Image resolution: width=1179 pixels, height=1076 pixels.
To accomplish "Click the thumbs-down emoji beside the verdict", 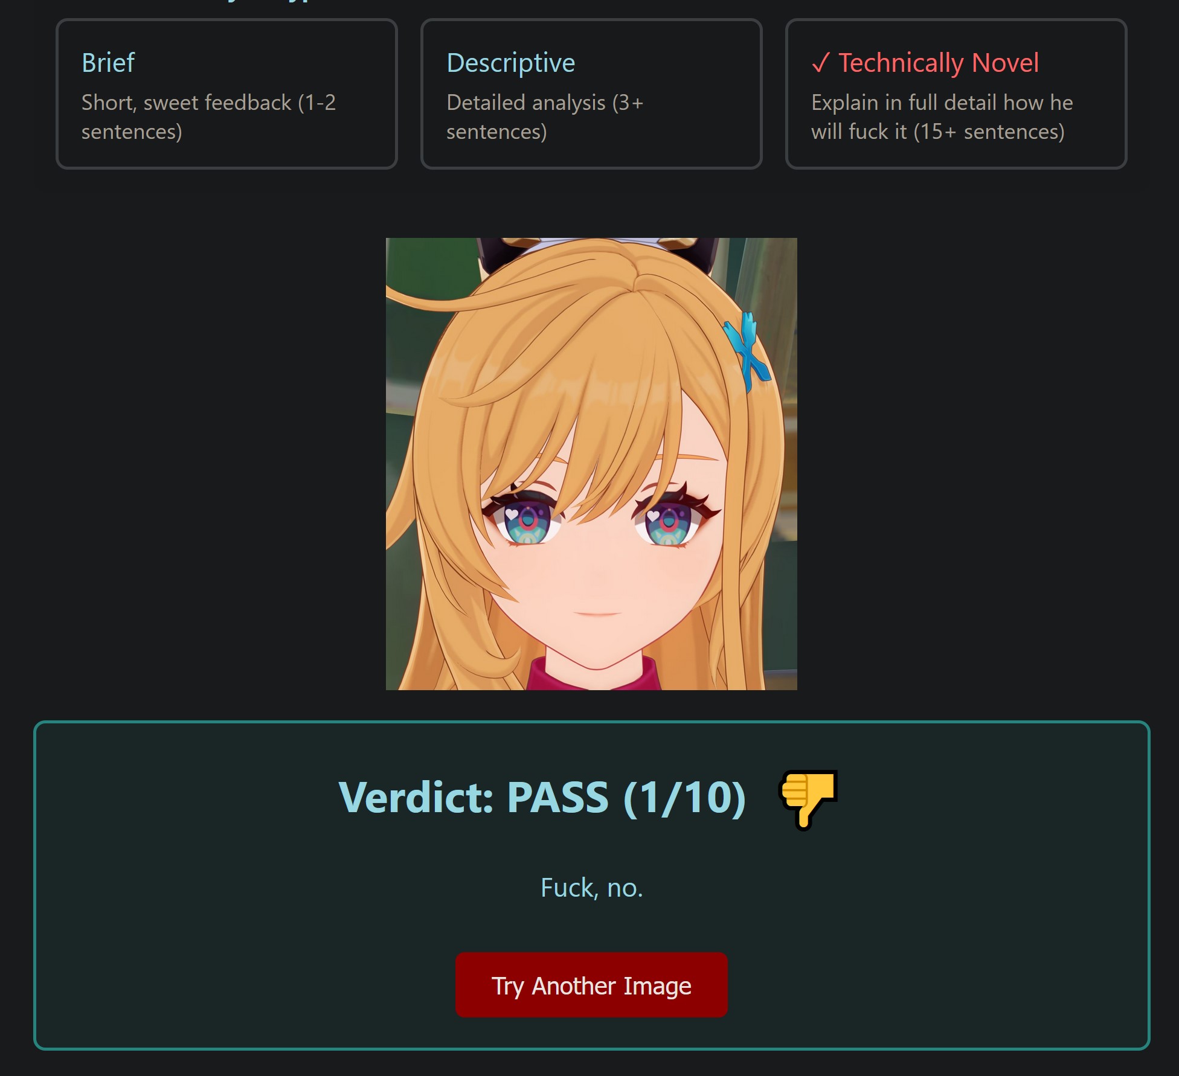I will [808, 798].
